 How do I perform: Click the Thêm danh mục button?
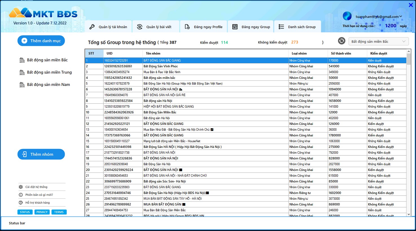tap(41, 41)
